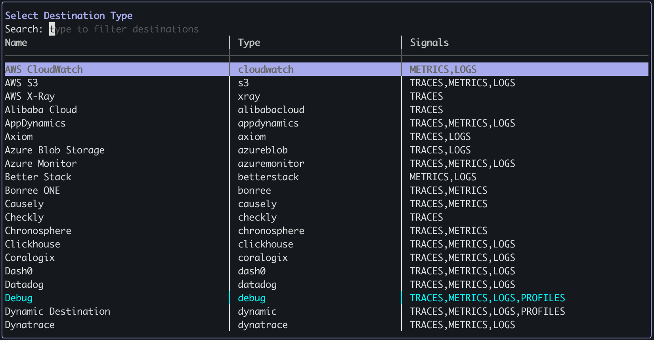Click the Type column header
This screenshot has height=340, width=654.
[249, 43]
